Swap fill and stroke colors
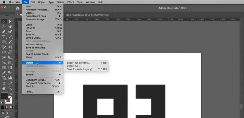The width and height of the screenshot is (244, 118). tap(11, 94)
